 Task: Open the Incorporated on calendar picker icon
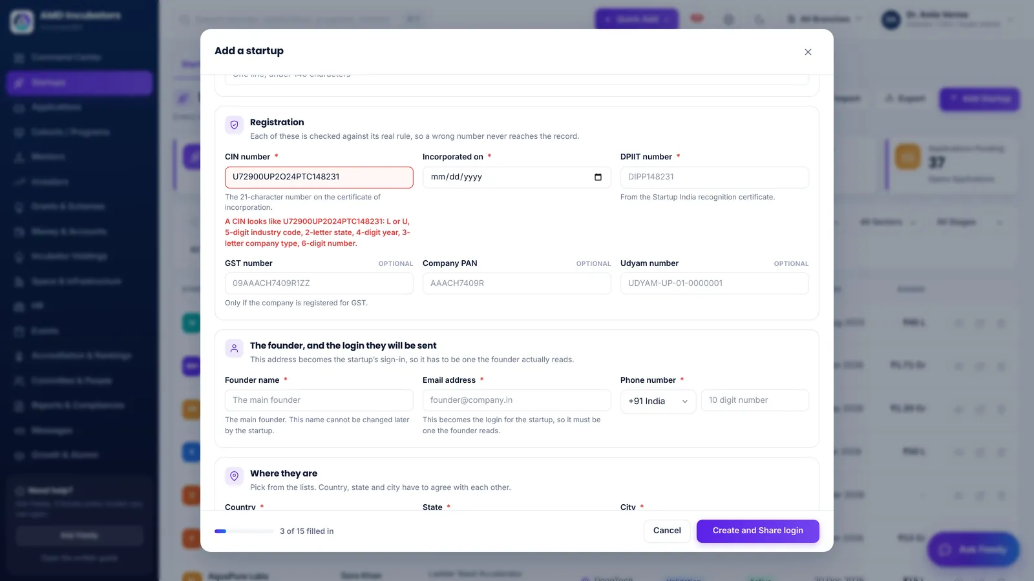[x=598, y=177]
